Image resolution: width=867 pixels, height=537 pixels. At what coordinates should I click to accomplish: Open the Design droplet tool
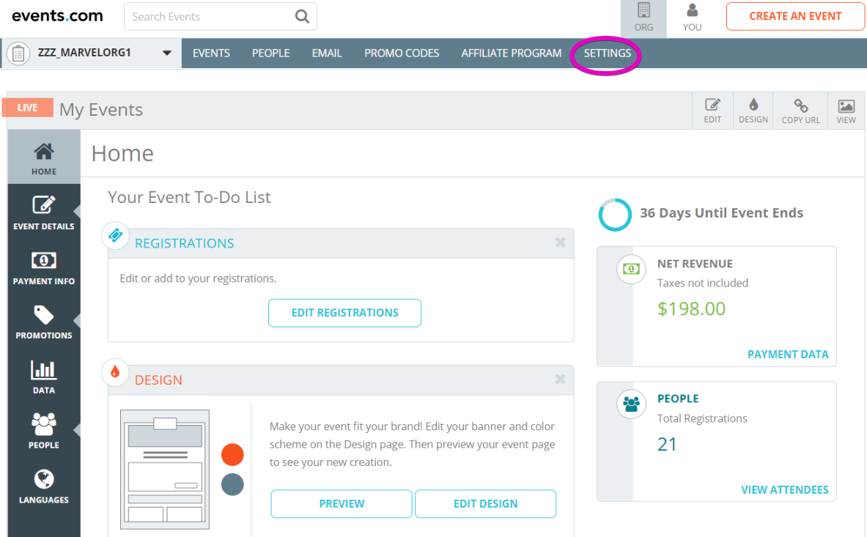click(753, 111)
